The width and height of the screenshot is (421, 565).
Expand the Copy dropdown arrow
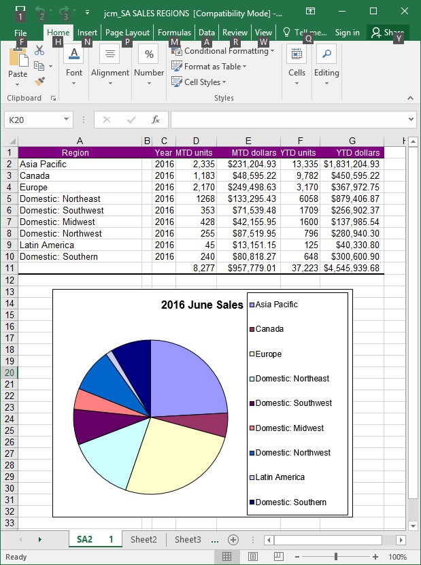[x=50, y=67]
